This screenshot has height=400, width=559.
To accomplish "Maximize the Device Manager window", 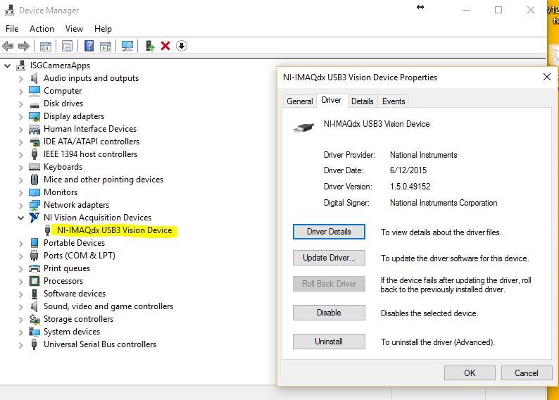I will tap(498, 11).
